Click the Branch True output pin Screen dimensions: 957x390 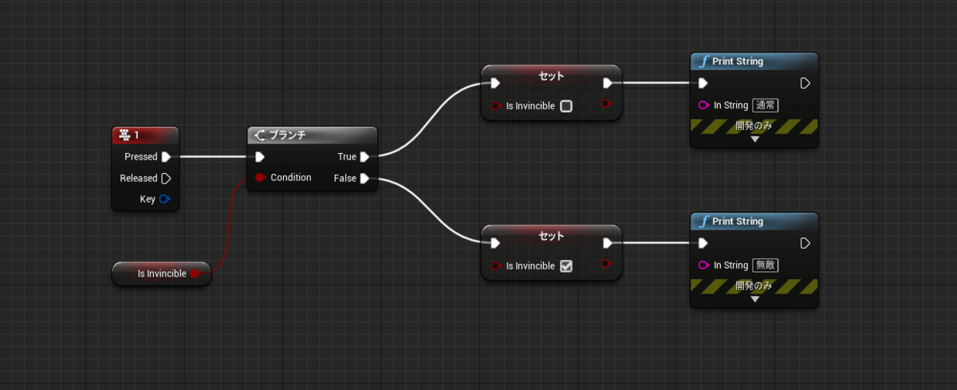[364, 156]
